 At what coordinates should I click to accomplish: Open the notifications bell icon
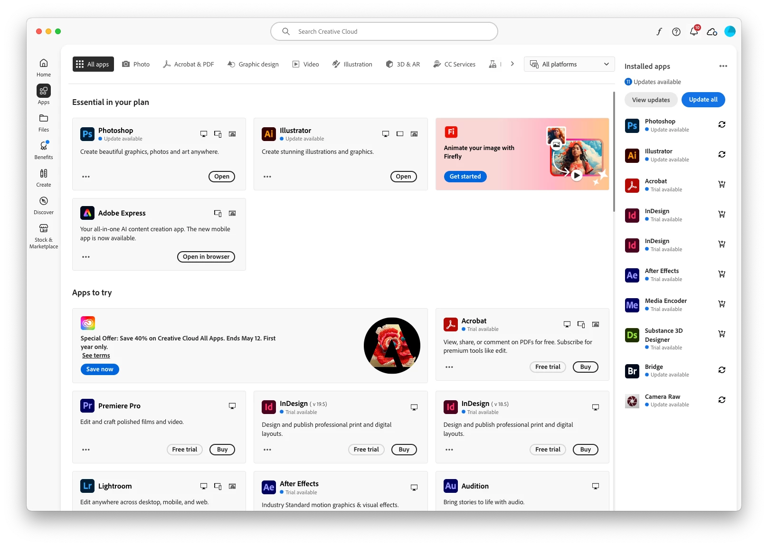coord(694,31)
